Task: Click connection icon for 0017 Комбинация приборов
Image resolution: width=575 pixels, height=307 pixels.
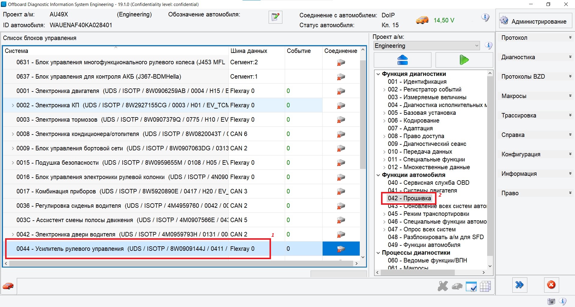Action: (341, 192)
